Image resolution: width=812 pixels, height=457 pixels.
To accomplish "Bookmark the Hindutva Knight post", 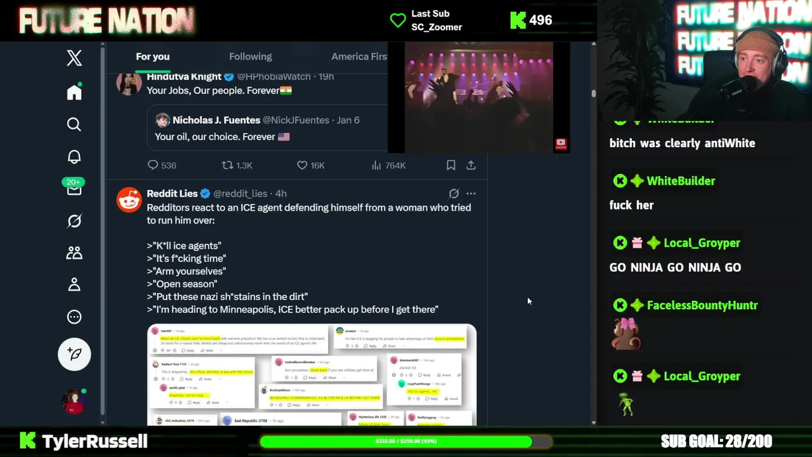I will 450,165.
